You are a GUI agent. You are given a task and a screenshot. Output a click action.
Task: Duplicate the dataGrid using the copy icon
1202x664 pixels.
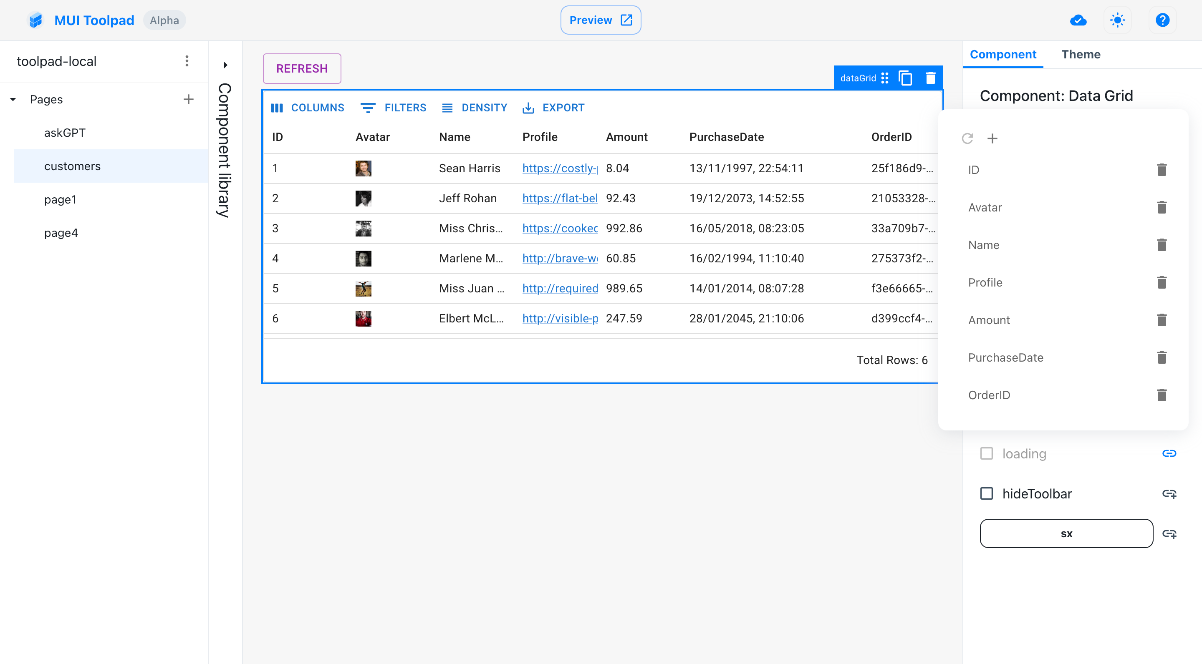[x=906, y=78]
